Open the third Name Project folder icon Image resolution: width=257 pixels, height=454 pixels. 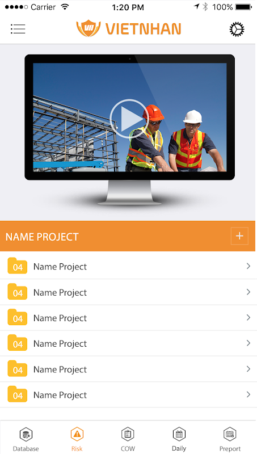click(x=18, y=317)
